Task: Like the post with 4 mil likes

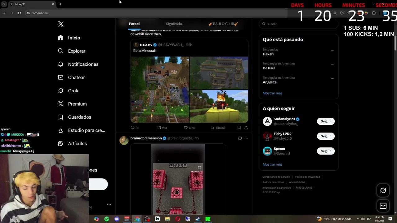Action: click(x=189, y=128)
